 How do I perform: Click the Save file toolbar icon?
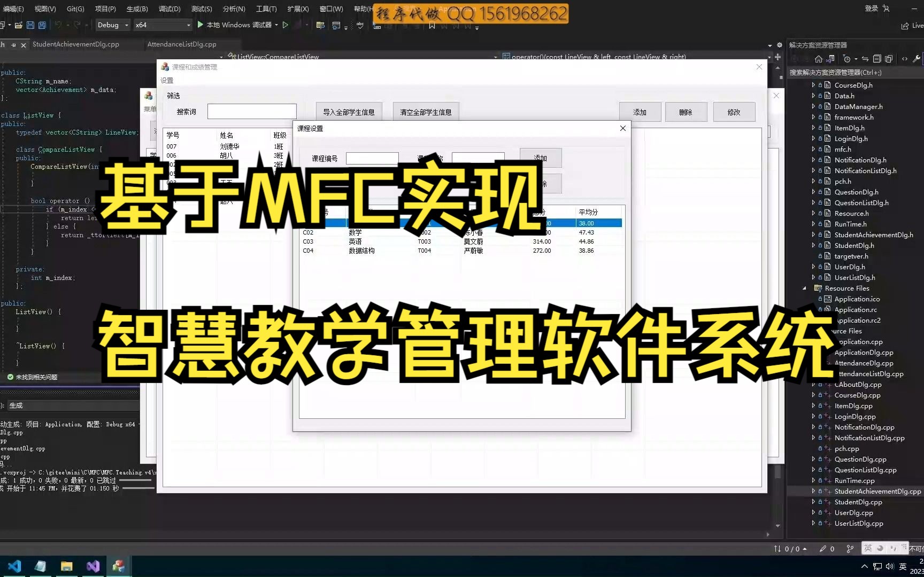[x=30, y=25]
